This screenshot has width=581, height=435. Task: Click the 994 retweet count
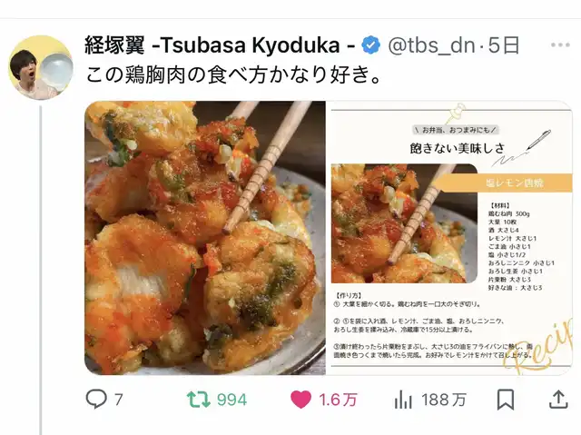click(232, 400)
